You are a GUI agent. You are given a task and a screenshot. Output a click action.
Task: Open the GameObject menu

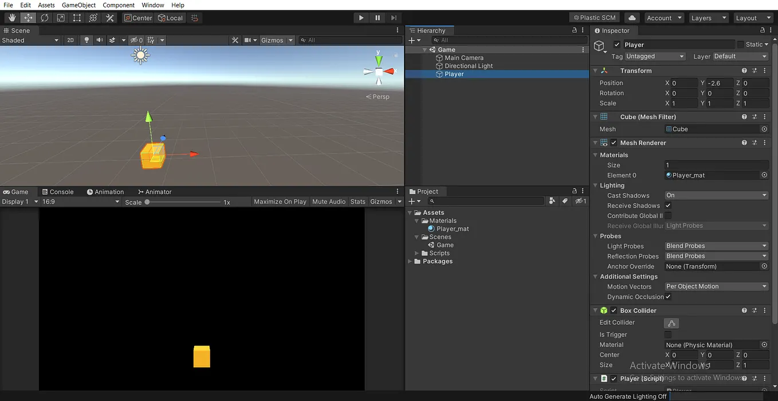coord(78,5)
